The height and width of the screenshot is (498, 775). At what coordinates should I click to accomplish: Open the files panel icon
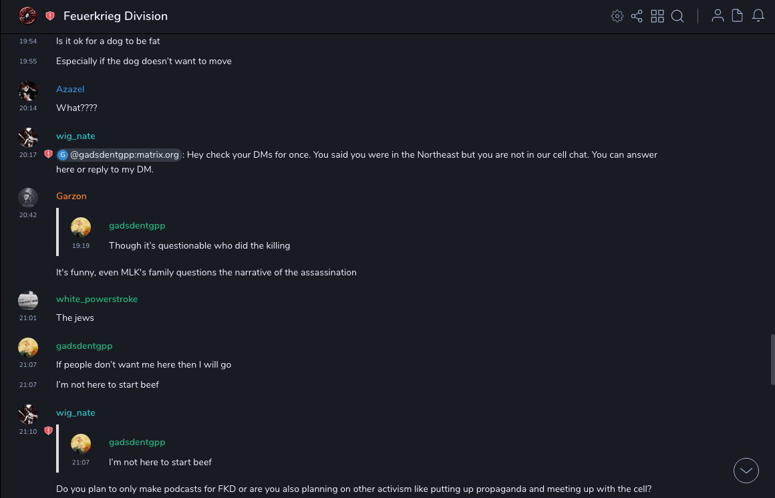tap(738, 16)
